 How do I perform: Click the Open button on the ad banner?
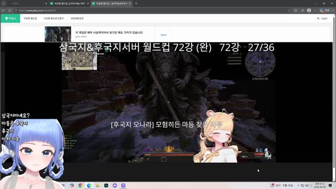(163, 35)
